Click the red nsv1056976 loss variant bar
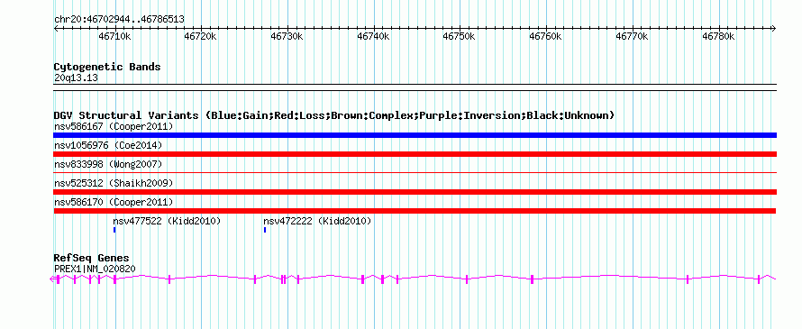Viewport: 802px width, 329px height. (x=415, y=154)
